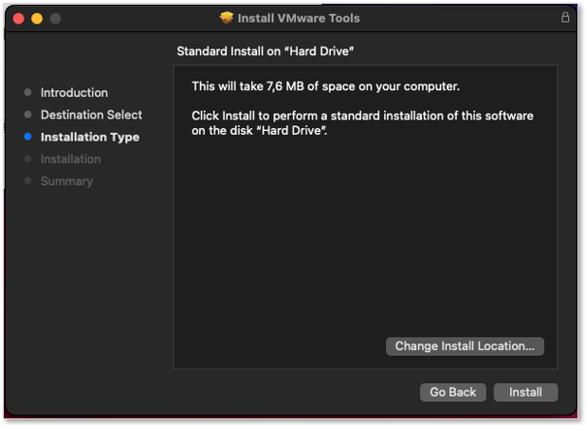Click the gray Introduction bullet

coord(27,92)
